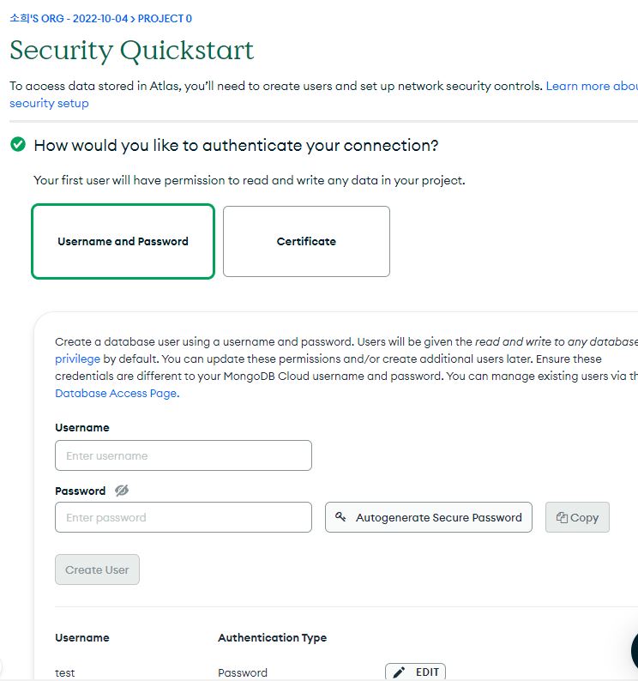
Task: Open the dark chat bubble at right edge
Action: coord(634,652)
